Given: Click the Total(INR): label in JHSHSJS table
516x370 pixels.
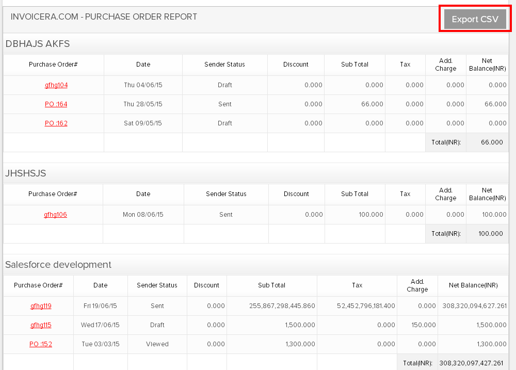Looking at the screenshot, I should coord(446,234).
